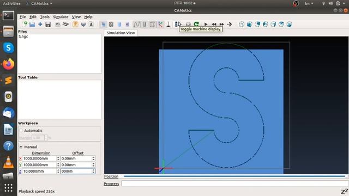The height and width of the screenshot is (196, 349).
Task: Click the S letter in simulation view
Action: (x=226, y=105)
